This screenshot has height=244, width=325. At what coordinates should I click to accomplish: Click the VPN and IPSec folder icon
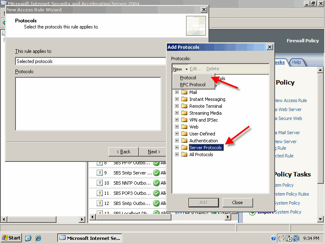(184, 120)
